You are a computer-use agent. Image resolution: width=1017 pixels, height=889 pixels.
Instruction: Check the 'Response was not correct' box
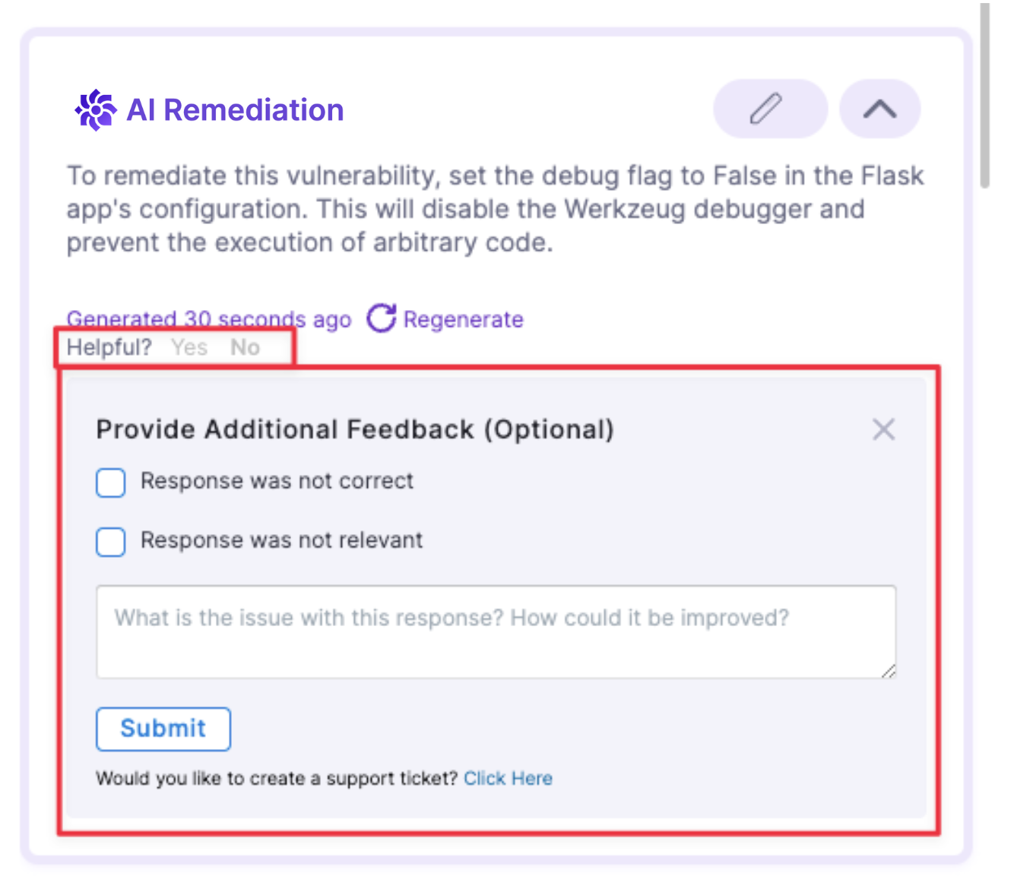click(x=111, y=482)
